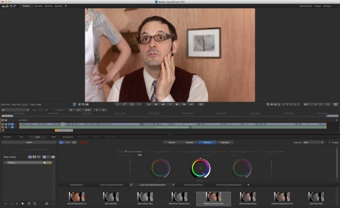Click the save look icon at Layers bottom
Viewport: 340px width, 208px height.
point(47,204)
